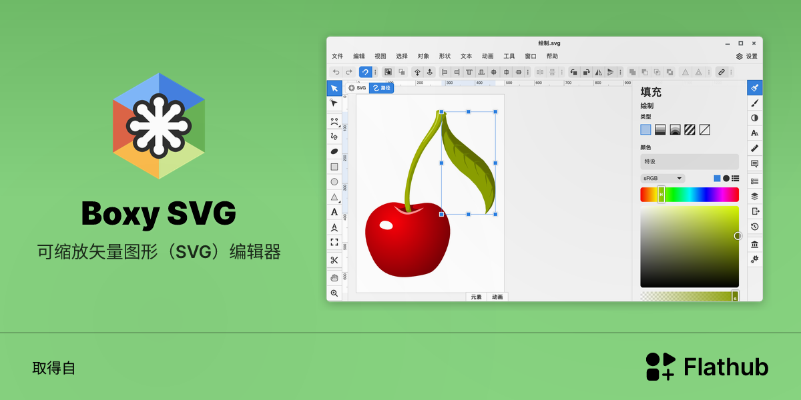Open the Meta comment panel

[755, 163]
